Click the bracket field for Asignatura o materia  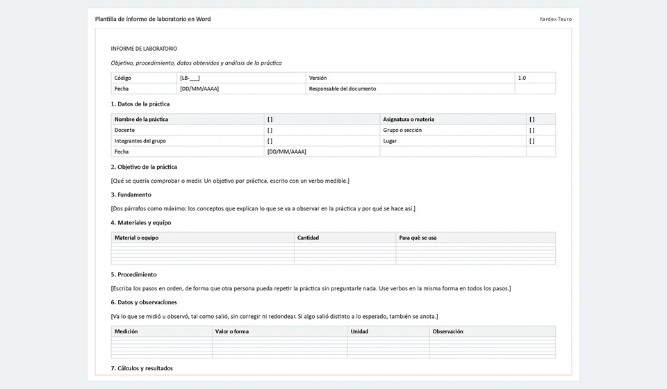541,119
